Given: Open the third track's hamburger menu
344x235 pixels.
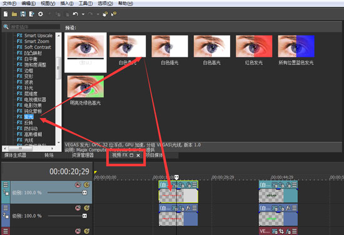Looking at the screenshot, I should click(6, 231).
